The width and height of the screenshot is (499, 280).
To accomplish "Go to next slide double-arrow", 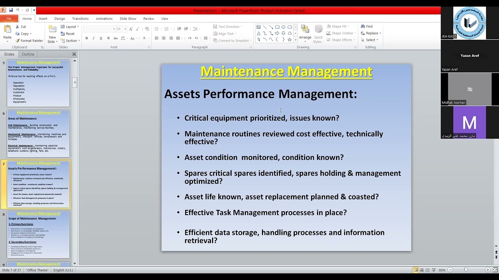I will click(x=496, y=257).
